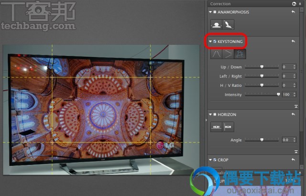
Task: Click the reset-all icon in the Correction header
Action: (x=294, y=4)
